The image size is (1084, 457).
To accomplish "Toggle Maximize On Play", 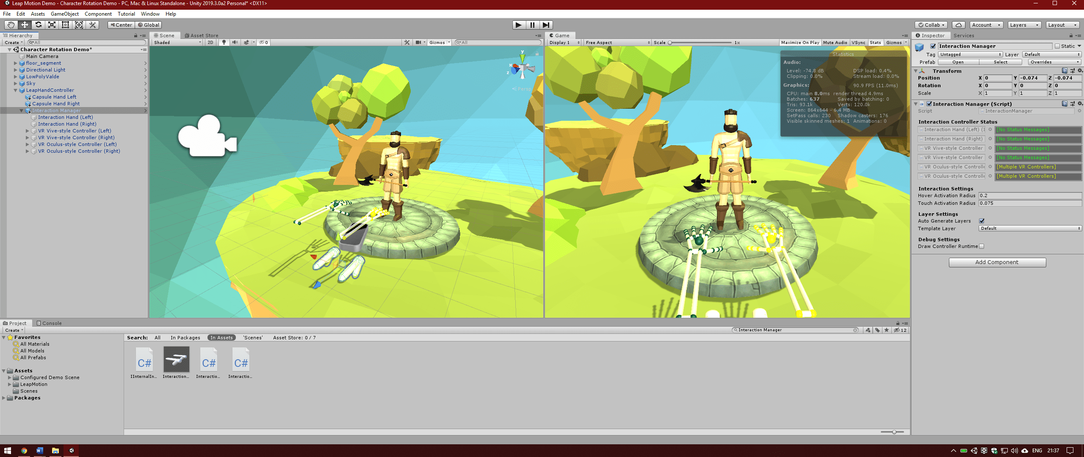I will click(800, 42).
